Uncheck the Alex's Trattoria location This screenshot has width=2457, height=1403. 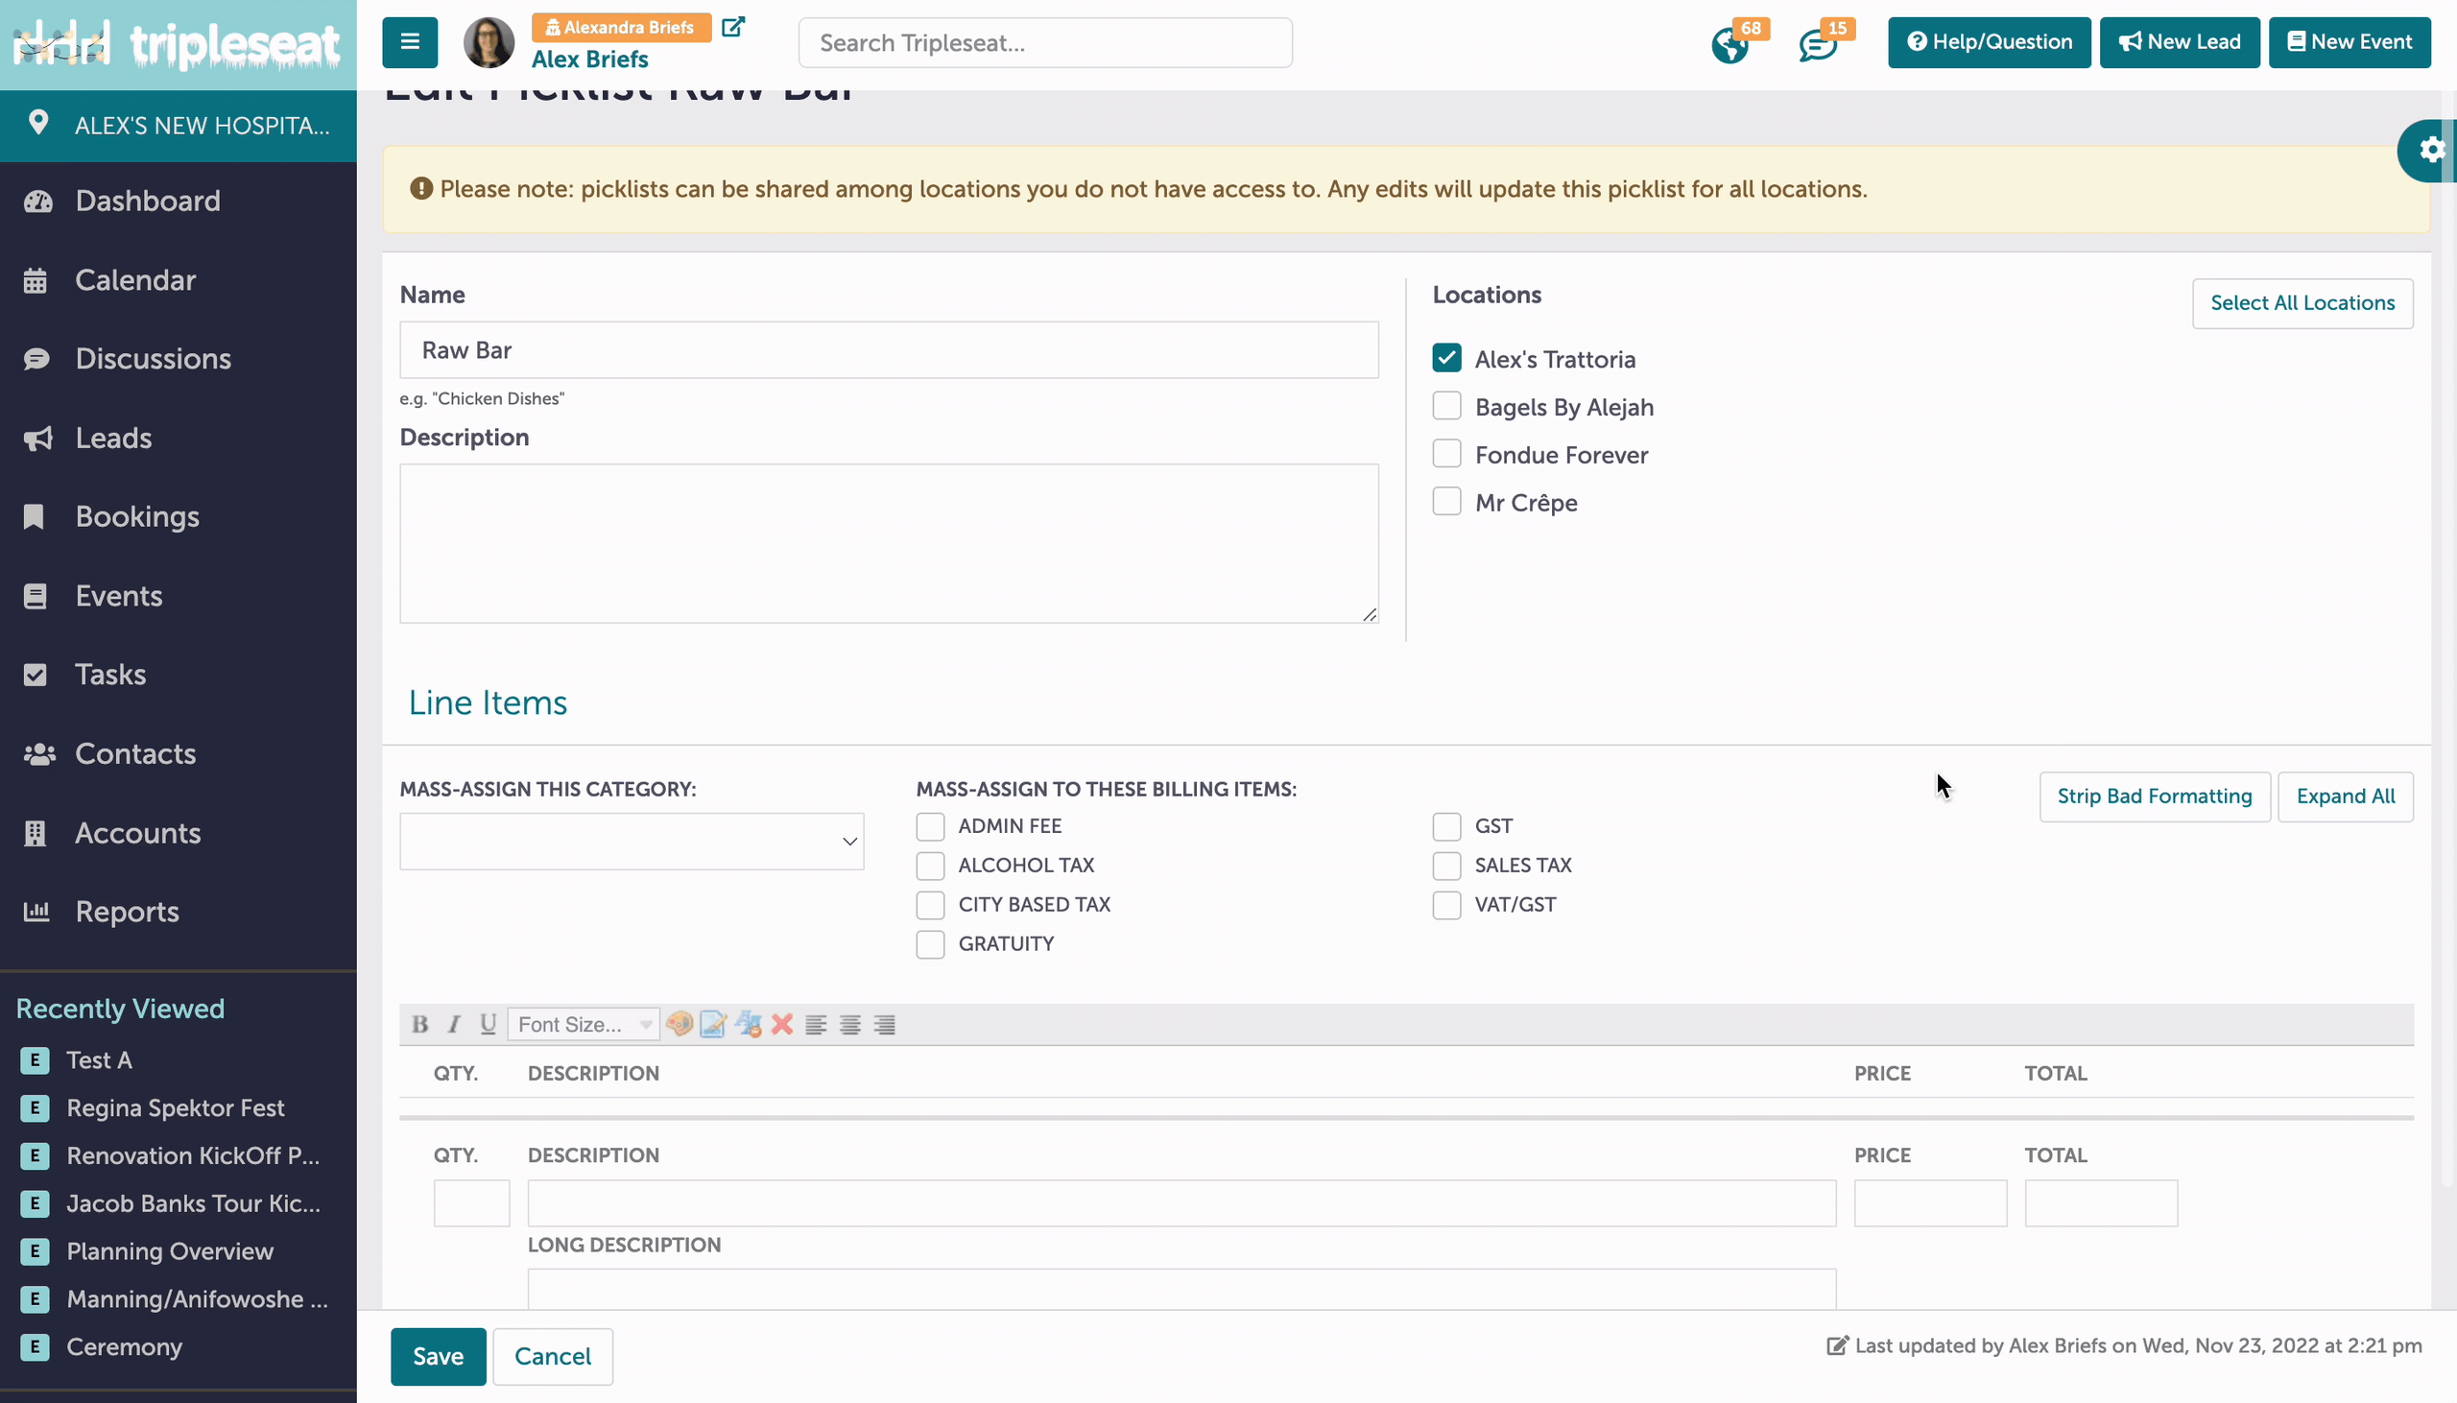coord(1446,359)
